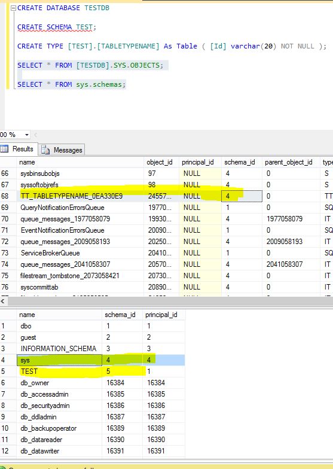
Task: Select row 68 header in objects grid
Action: 8,196
